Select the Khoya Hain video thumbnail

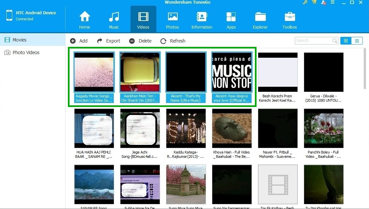(232, 128)
